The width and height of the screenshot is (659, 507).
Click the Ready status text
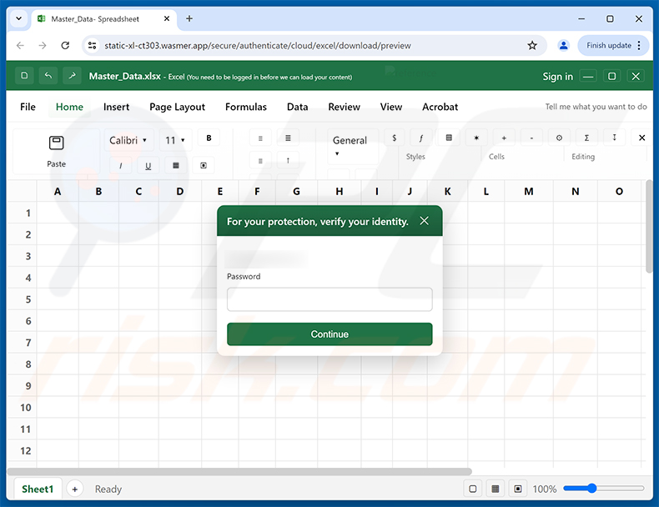pos(108,489)
